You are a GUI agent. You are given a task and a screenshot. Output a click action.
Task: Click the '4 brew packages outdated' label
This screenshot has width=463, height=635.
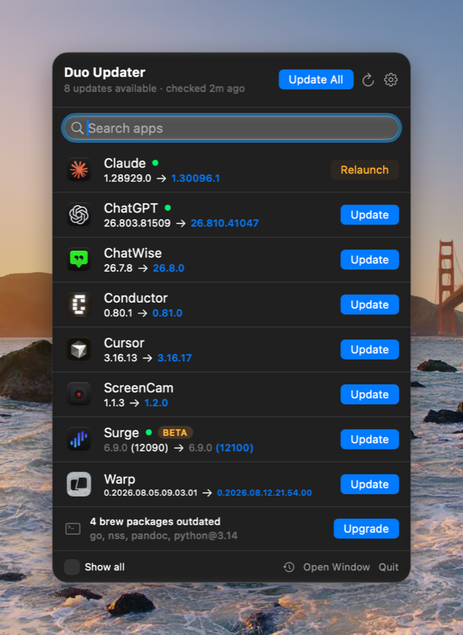[x=155, y=521]
